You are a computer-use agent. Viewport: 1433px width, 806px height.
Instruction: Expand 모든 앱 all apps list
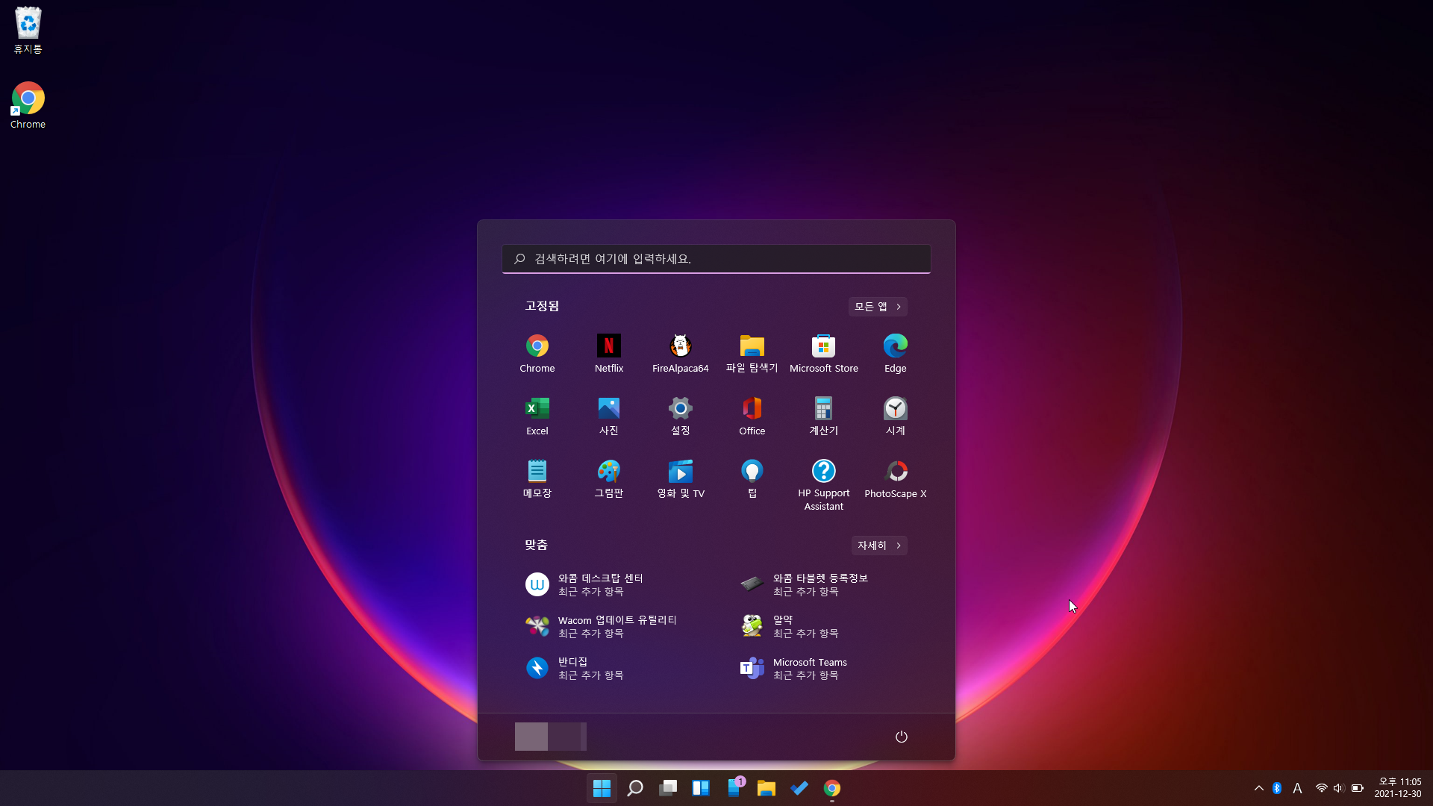[877, 307]
